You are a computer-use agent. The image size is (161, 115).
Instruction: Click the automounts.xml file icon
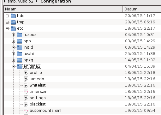tap(26, 111)
